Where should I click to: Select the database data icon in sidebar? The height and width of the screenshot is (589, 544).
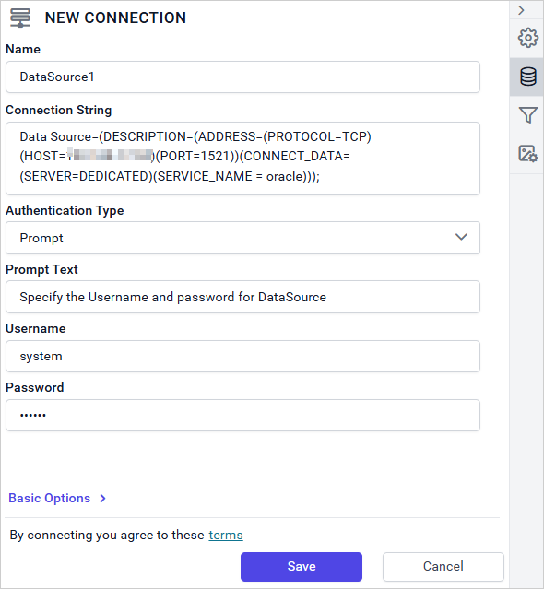coord(527,77)
